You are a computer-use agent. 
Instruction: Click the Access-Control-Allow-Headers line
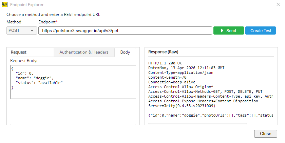(x=210, y=96)
